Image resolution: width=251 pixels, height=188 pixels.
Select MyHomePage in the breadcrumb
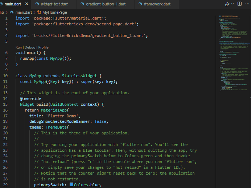coord(54,12)
